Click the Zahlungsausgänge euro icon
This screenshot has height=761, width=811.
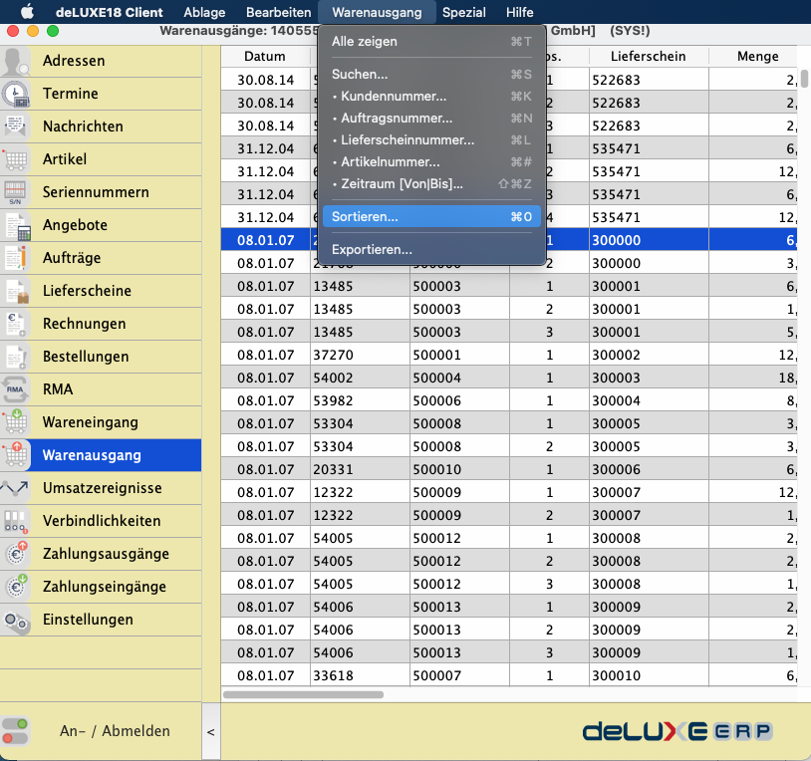16,554
